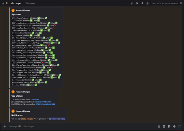Screen dimensions: 184x131
Task: Click the CS2 Changes embed title
Action: [x=17, y=96]
